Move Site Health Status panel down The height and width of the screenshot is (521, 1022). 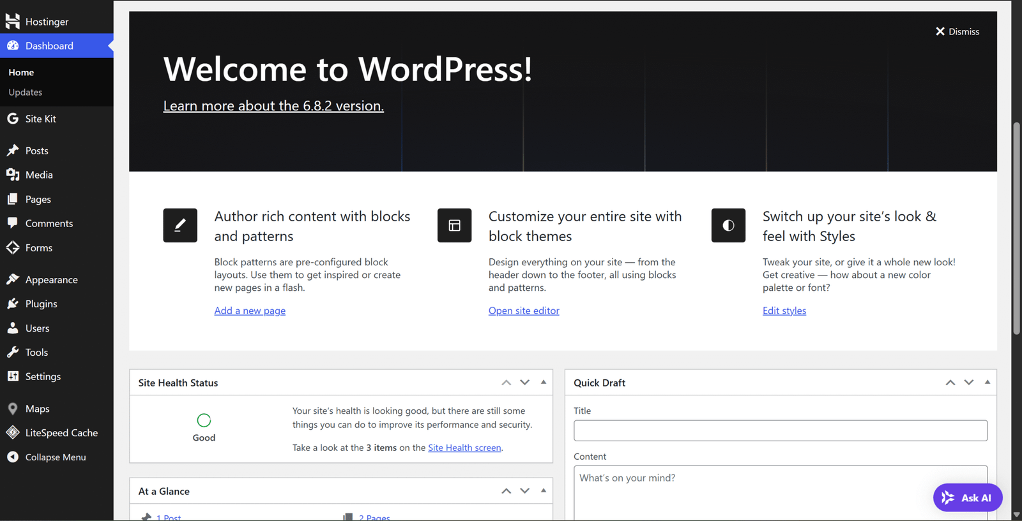point(524,383)
